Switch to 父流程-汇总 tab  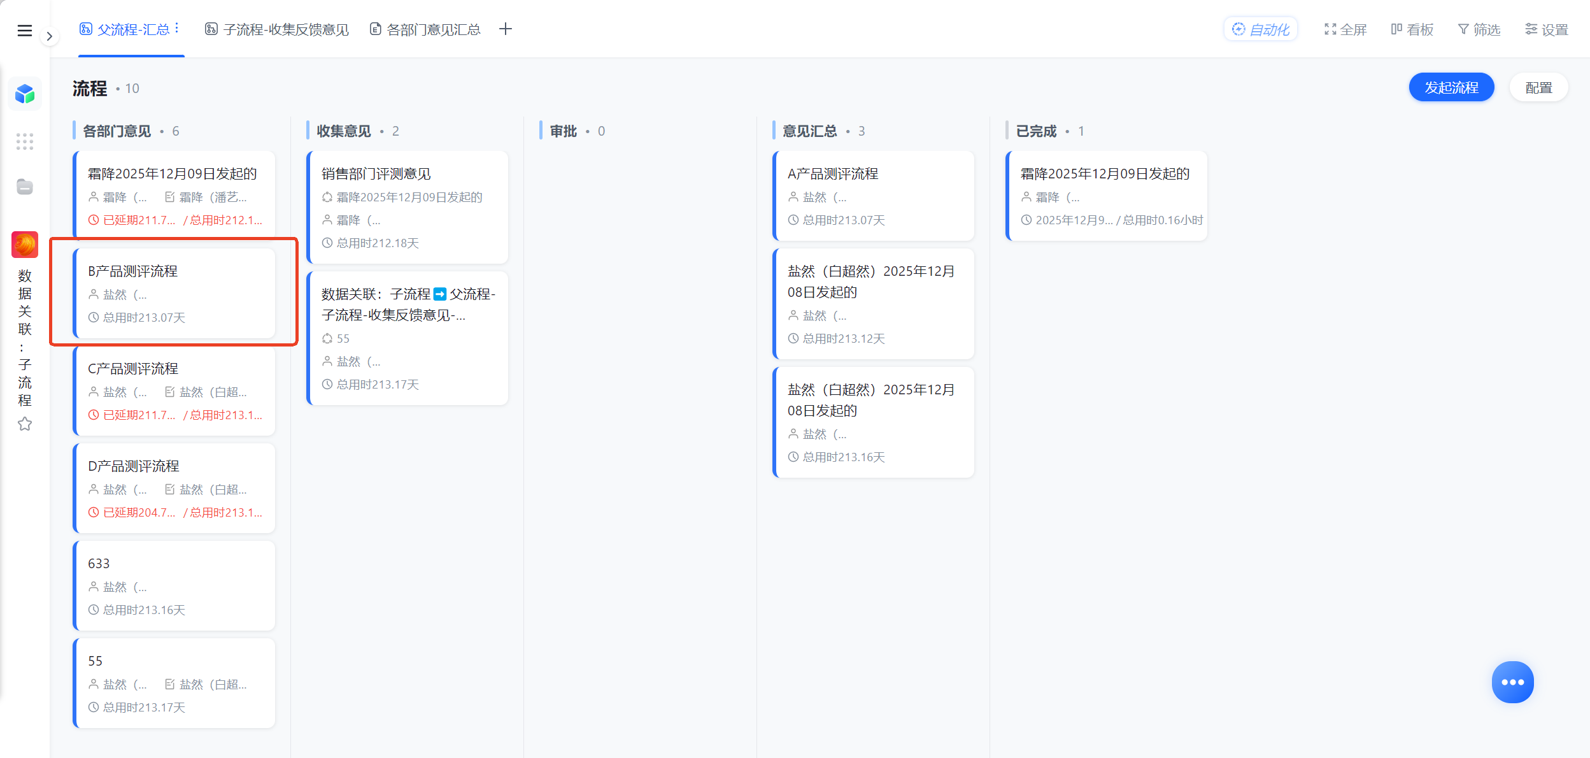pos(125,29)
